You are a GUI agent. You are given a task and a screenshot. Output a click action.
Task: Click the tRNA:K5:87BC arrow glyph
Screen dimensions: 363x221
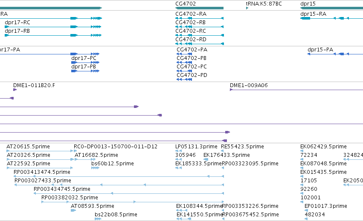pyautogui.click(x=247, y=8)
